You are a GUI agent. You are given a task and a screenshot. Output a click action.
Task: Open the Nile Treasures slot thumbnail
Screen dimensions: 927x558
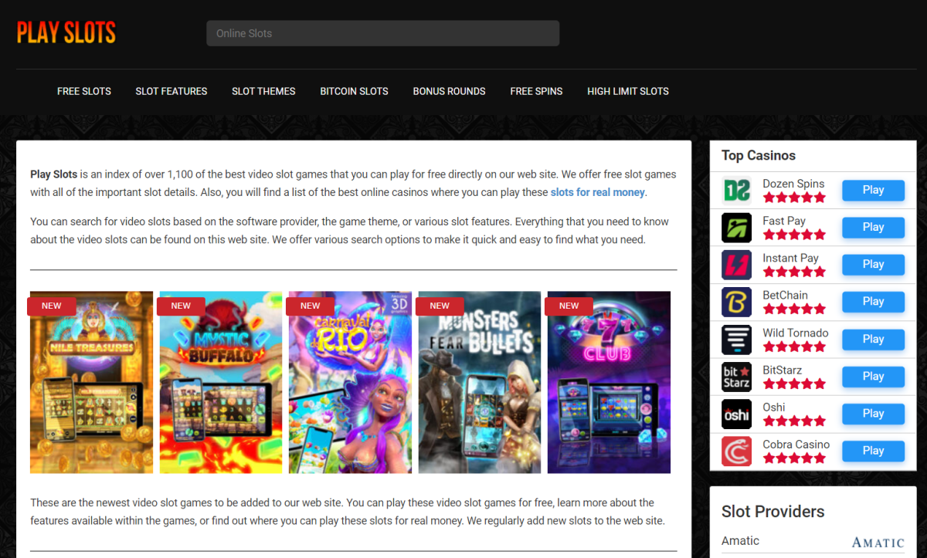[x=92, y=382]
